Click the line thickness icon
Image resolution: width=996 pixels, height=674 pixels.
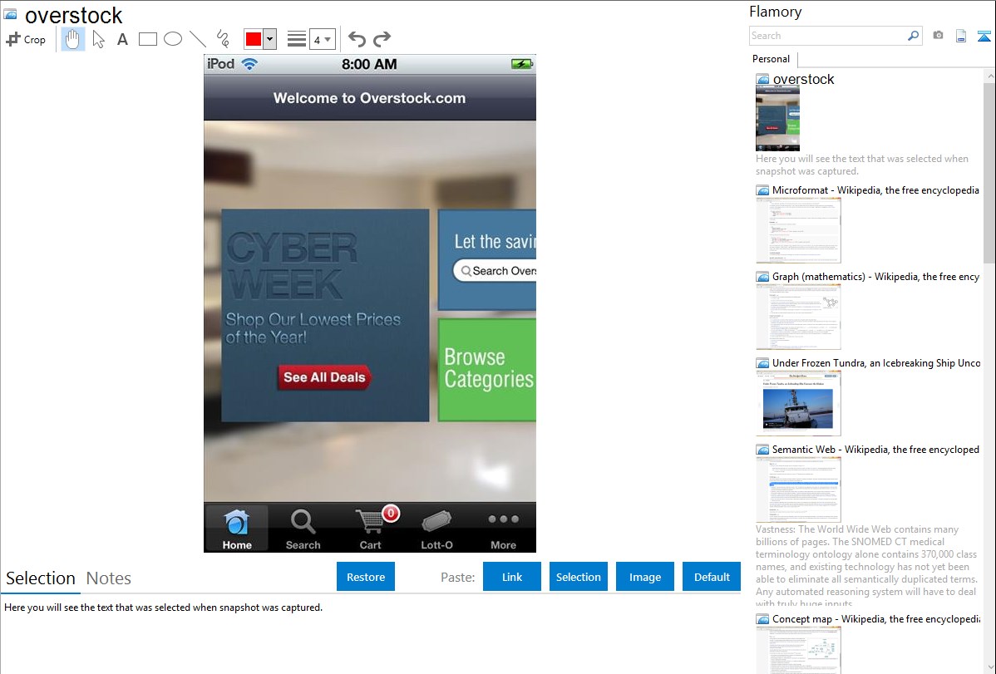tap(297, 39)
